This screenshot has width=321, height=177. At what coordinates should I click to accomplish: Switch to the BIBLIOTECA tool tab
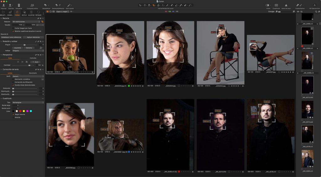(x=3, y=13)
